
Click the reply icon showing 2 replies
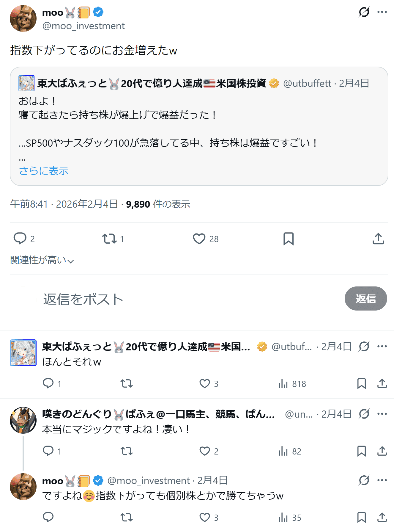(x=20, y=239)
